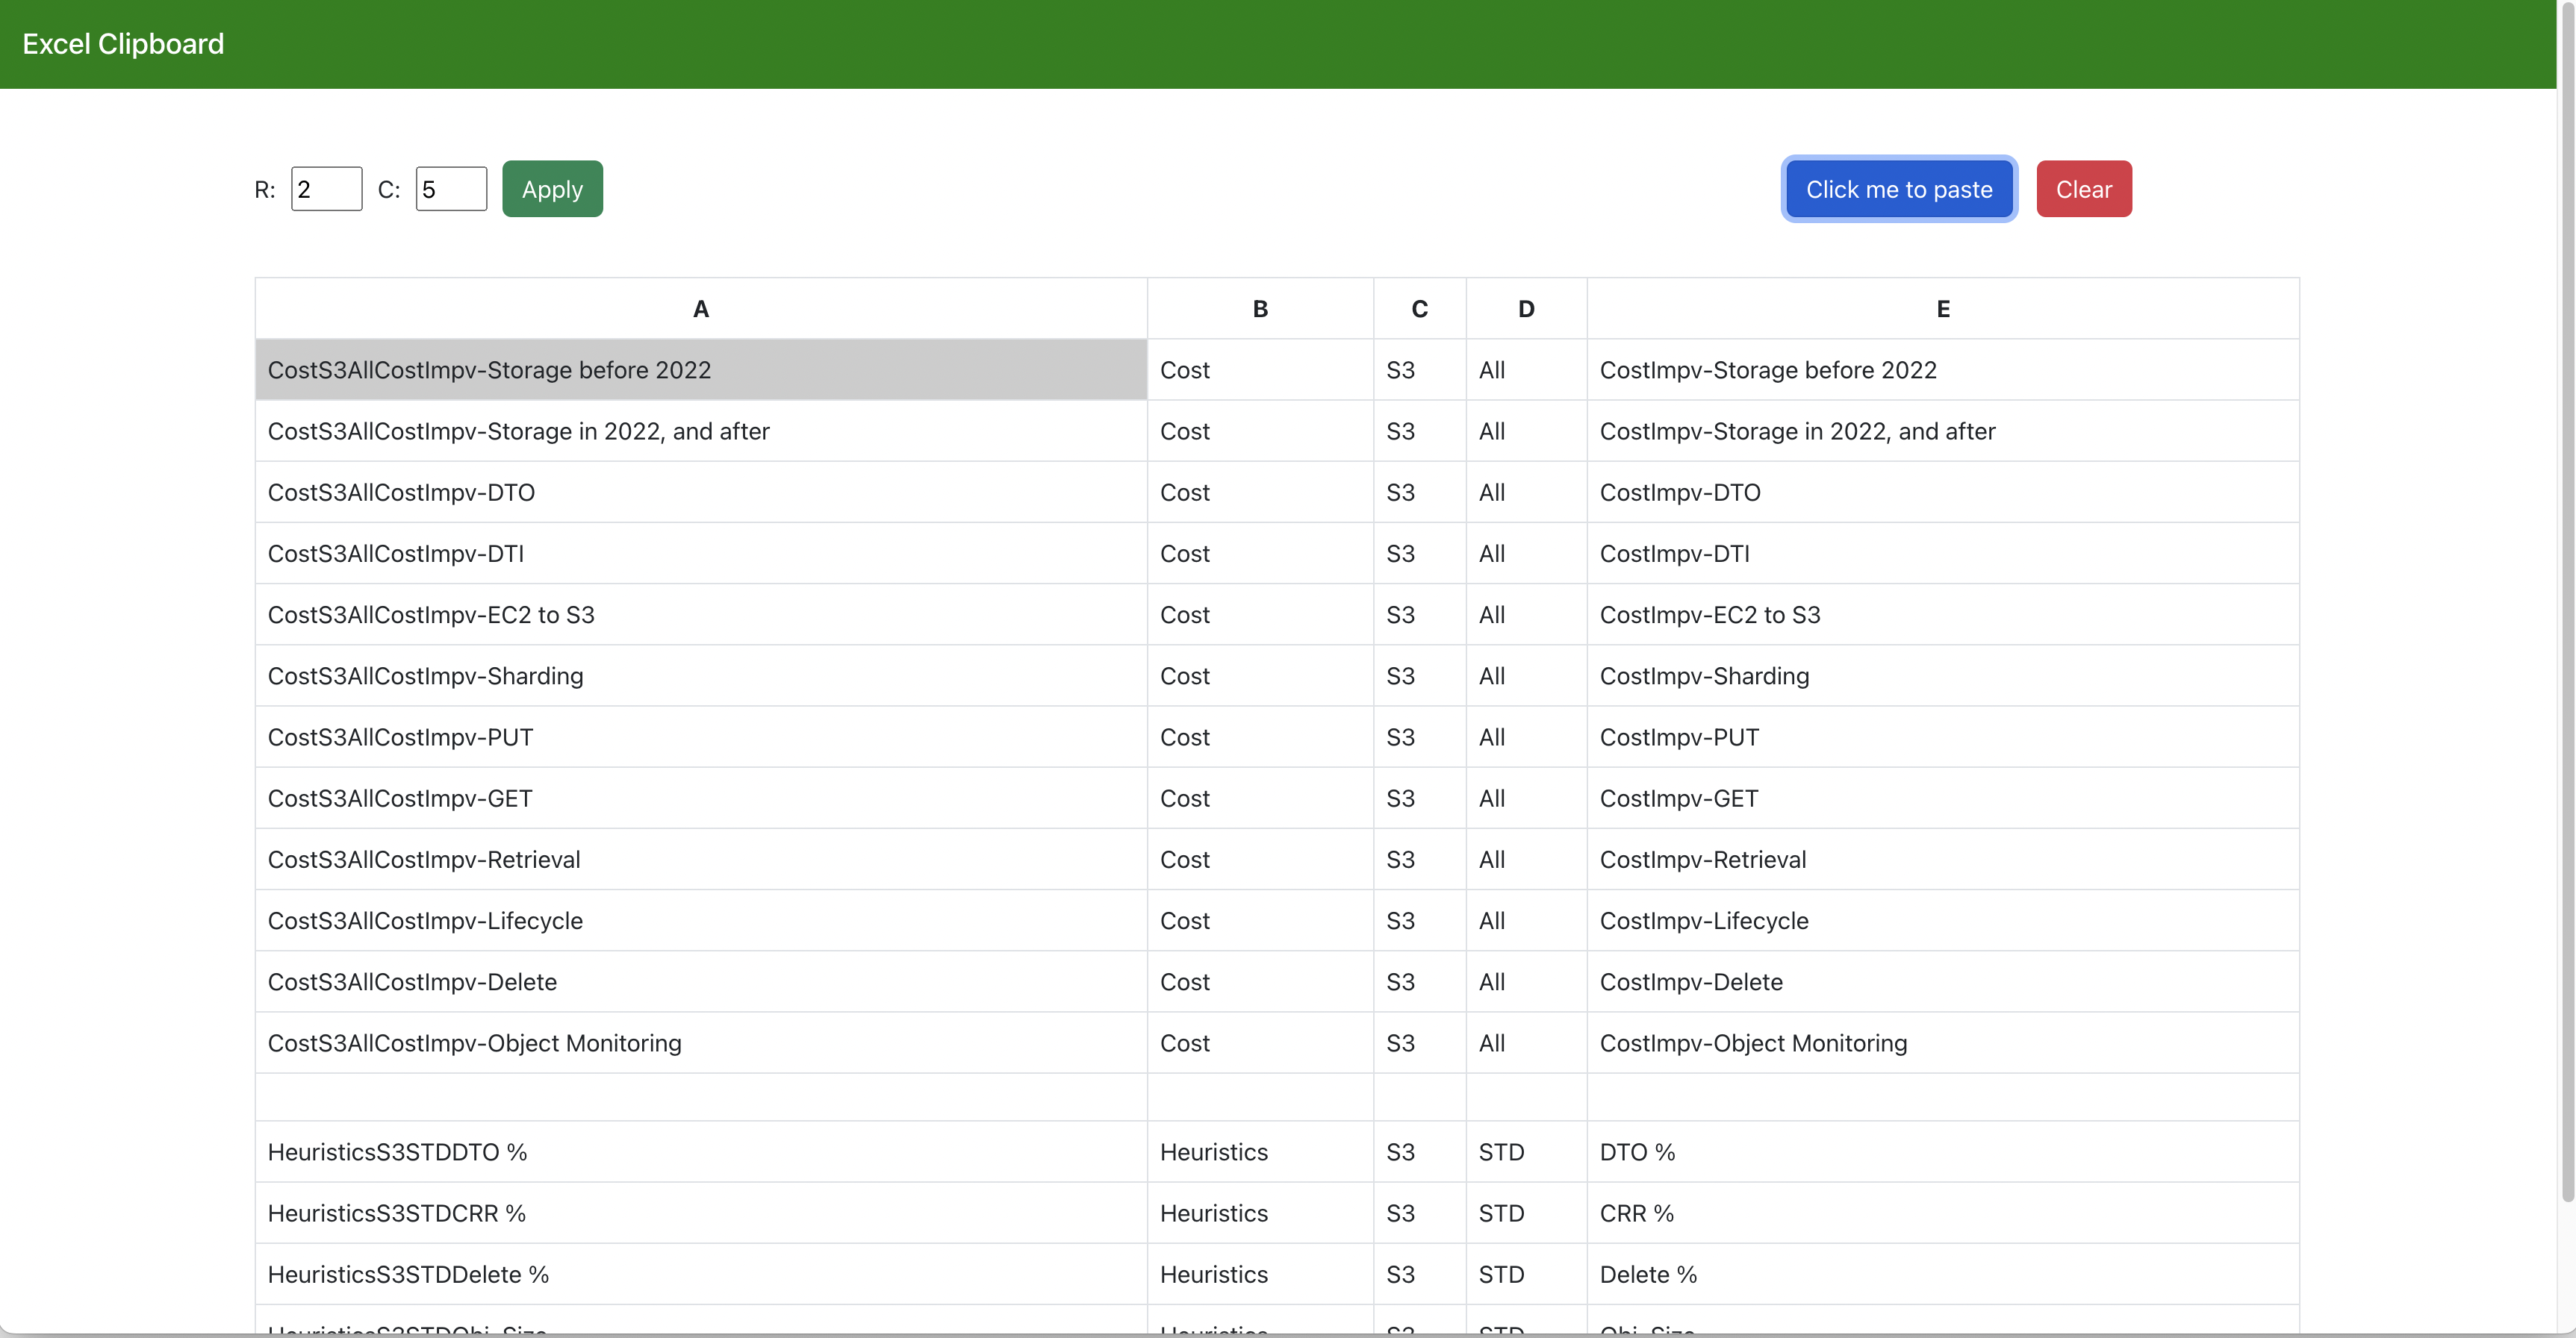Select 'S3' cell in the CRR % row

point(1419,1213)
